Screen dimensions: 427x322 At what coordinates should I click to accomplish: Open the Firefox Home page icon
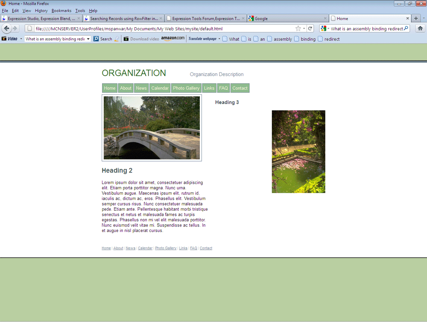(420, 28)
